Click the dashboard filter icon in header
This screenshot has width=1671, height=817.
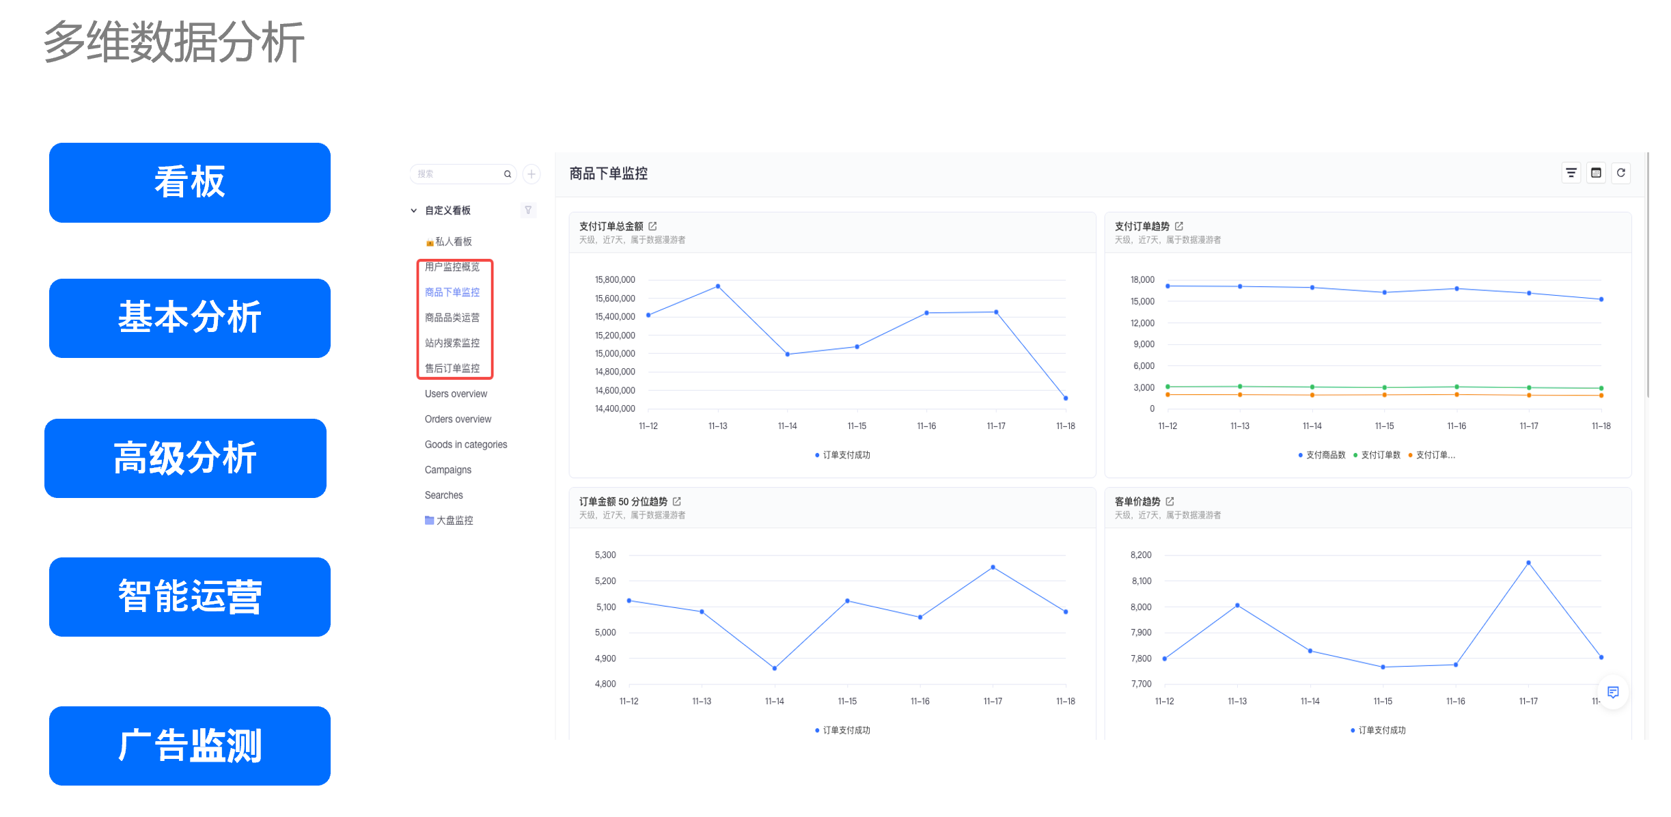(x=1571, y=173)
